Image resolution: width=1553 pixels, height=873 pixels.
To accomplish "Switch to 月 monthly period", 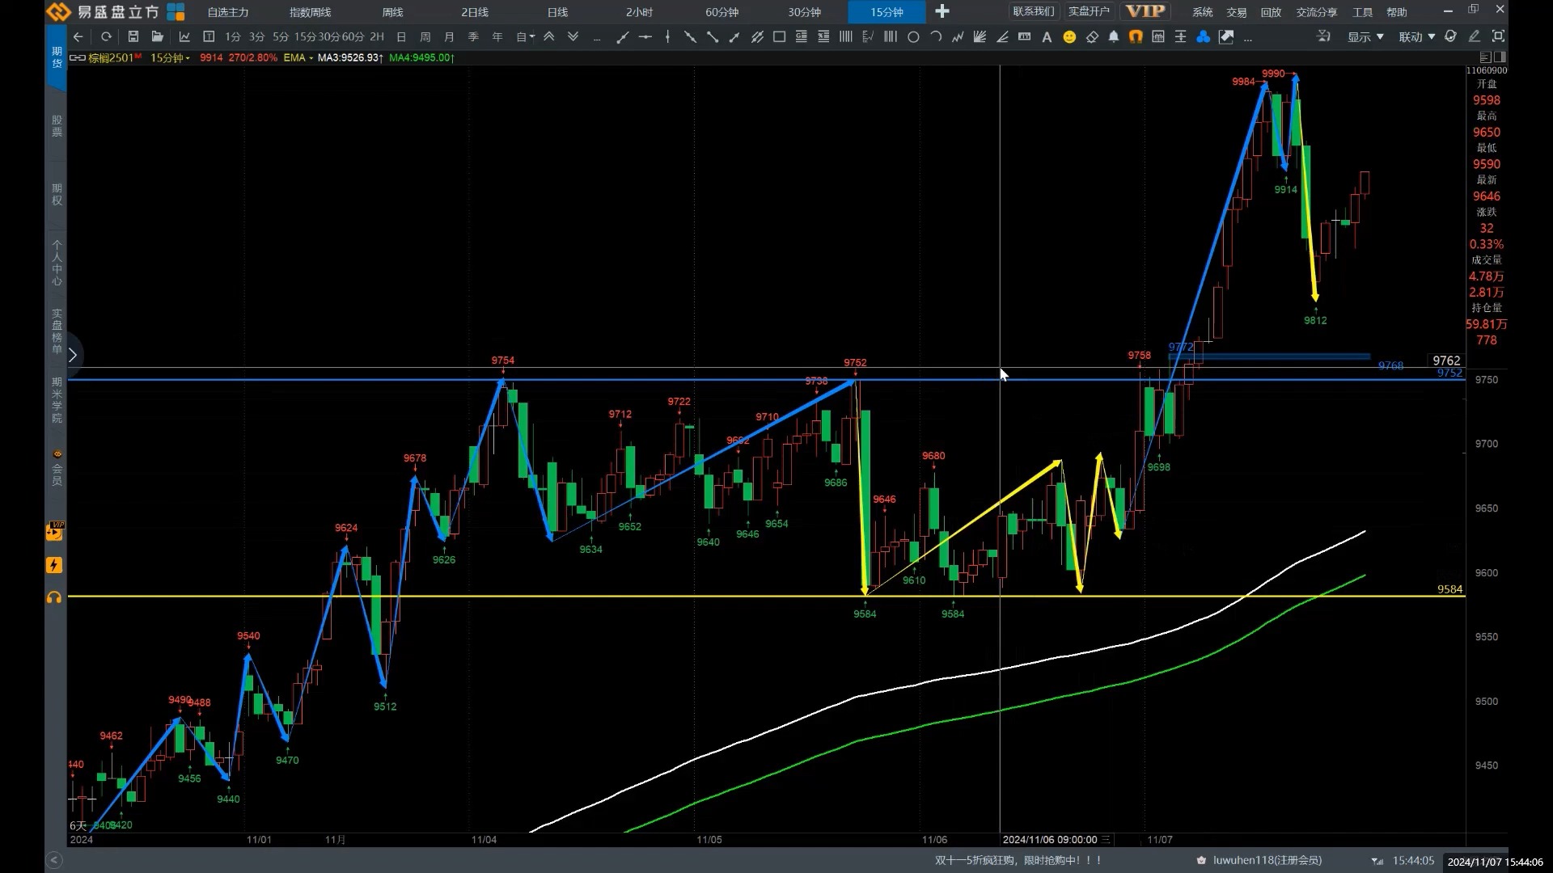I will [x=449, y=36].
